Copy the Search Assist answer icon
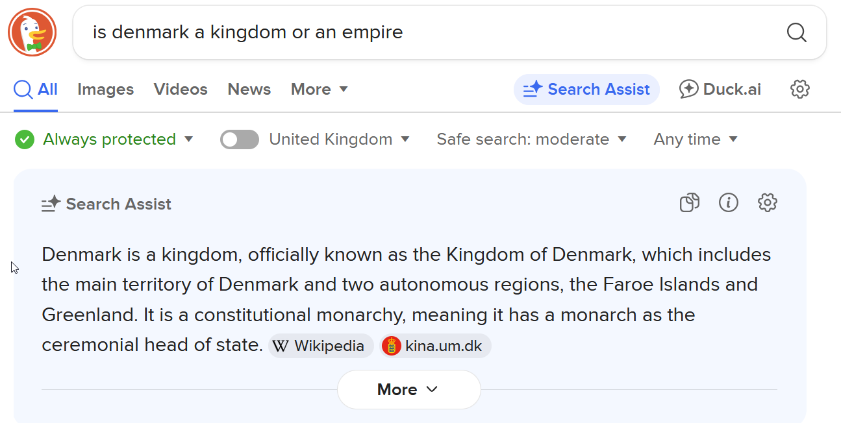 690,203
